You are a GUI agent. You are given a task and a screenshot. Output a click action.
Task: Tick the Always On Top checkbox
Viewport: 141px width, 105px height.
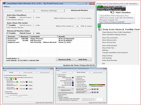click(76, 77)
